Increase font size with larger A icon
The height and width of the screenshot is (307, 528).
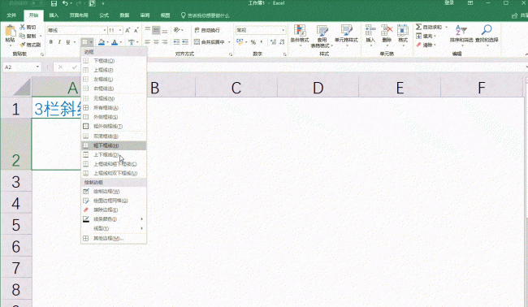pos(128,30)
